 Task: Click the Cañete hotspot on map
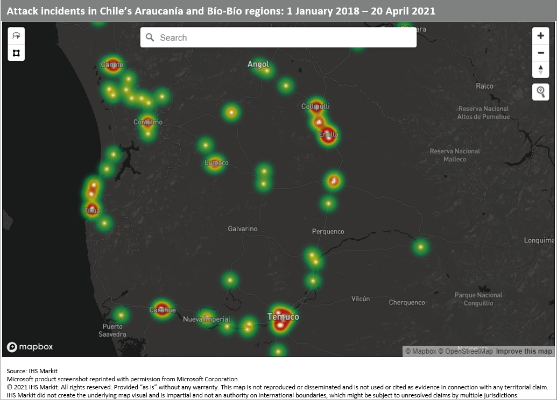pyautogui.click(x=112, y=65)
